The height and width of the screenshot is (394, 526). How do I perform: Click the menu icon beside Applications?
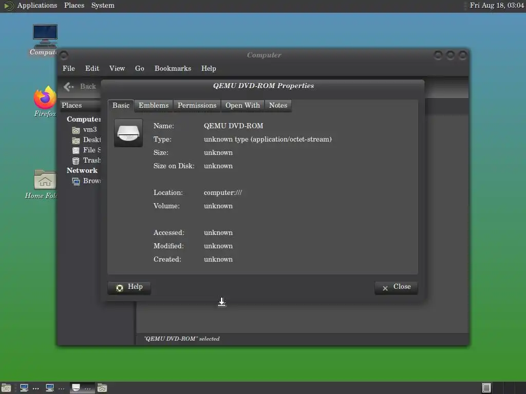click(8, 6)
